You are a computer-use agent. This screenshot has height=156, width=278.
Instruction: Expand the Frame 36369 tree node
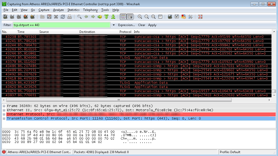point(4,106)
